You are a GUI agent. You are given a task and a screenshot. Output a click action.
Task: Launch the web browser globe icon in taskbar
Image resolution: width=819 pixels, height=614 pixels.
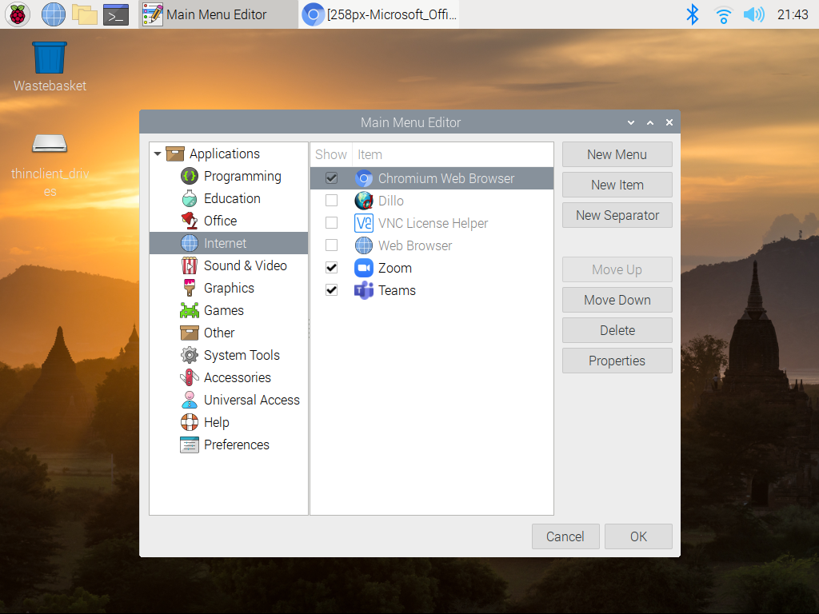(54, 14)
